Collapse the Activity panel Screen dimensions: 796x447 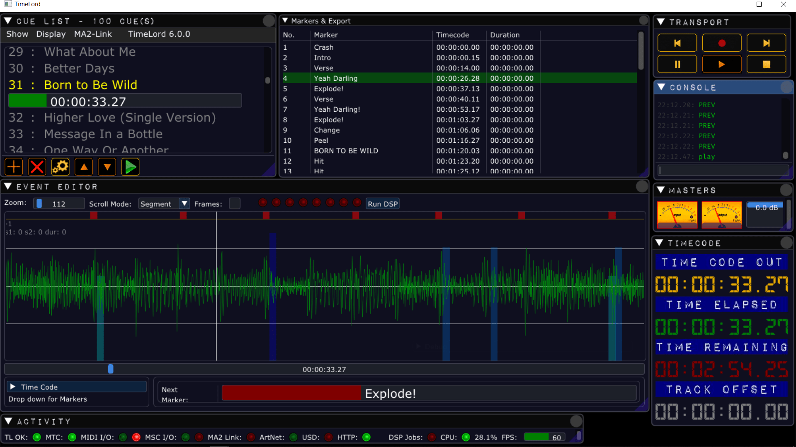click(x=8, y=421)
